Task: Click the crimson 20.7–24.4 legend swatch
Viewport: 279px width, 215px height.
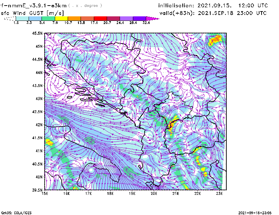Action: click(113, 18)
